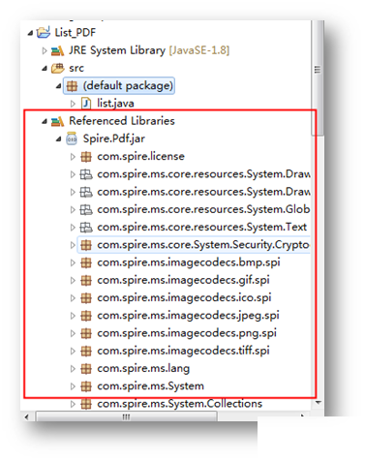Expand com.spire.ms.imagecodecs.bmp.spi package arrow
The height and width of the screenshot is (462, 365).
tap(73, 262)
